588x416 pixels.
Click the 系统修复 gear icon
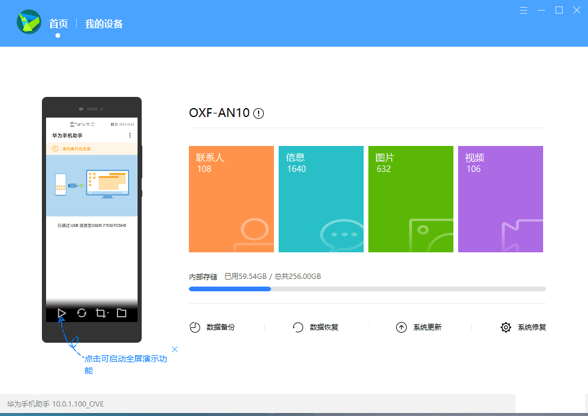click(506, 327)
